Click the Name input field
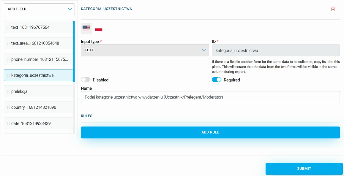344x176 pixels. [x=210, y=97]
